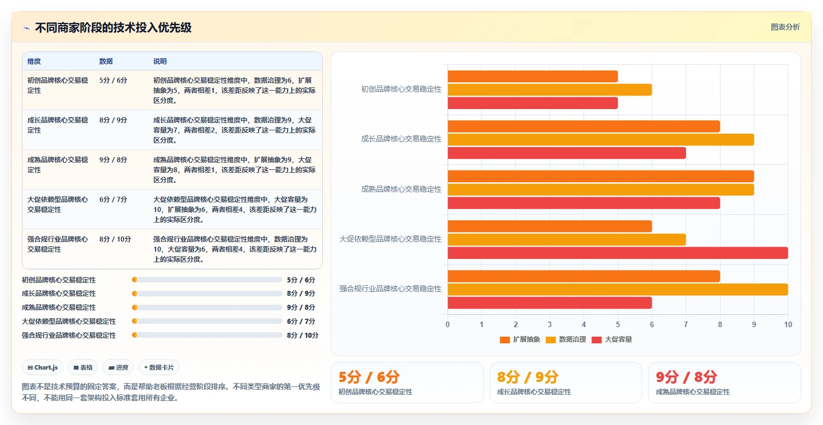Click the 强合规行业品牌核心交易稳定性 progress bar
823x425 pixels.
[207, 336]
